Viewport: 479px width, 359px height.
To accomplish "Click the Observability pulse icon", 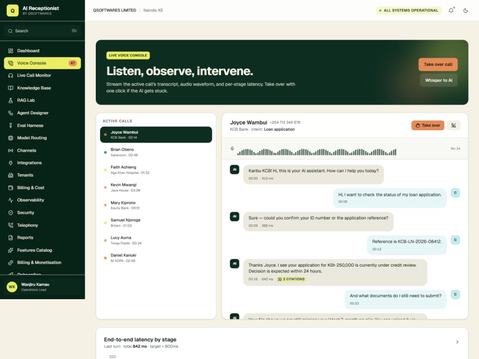I will [x=11, y=200].
